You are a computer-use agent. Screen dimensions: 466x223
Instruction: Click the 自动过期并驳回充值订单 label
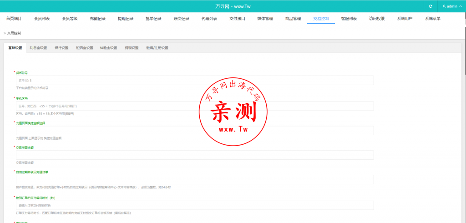(x=32, y=172)
